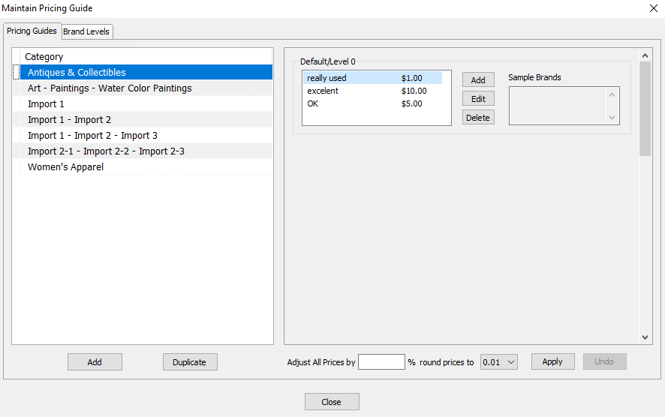Click the right panel scroll up arrow
The width and height of the screenshot is (665, 417).
(x=645, y=55)
